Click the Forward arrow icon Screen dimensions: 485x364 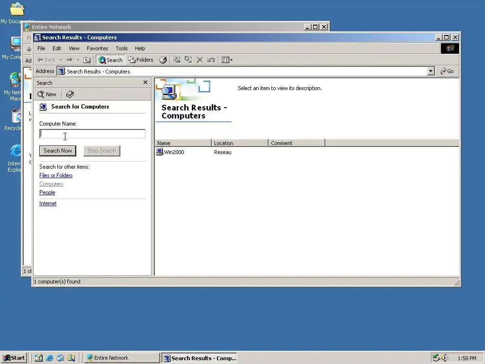pyautogui.click(x=70, y=60)
